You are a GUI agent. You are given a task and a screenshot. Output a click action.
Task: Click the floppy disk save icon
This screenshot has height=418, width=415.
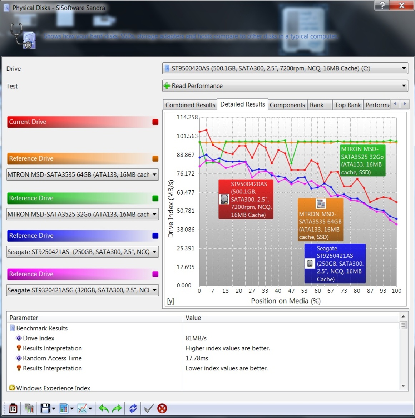[45, 408]
